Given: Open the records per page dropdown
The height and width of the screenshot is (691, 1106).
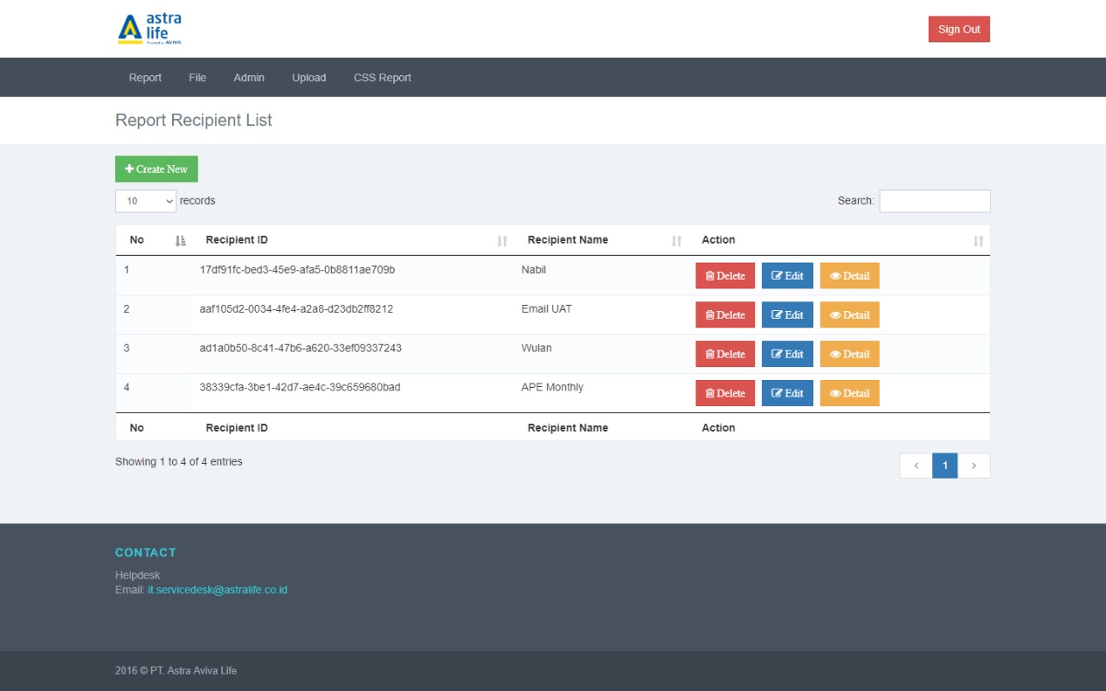Looking at the screenshot, I should point(145,201).
